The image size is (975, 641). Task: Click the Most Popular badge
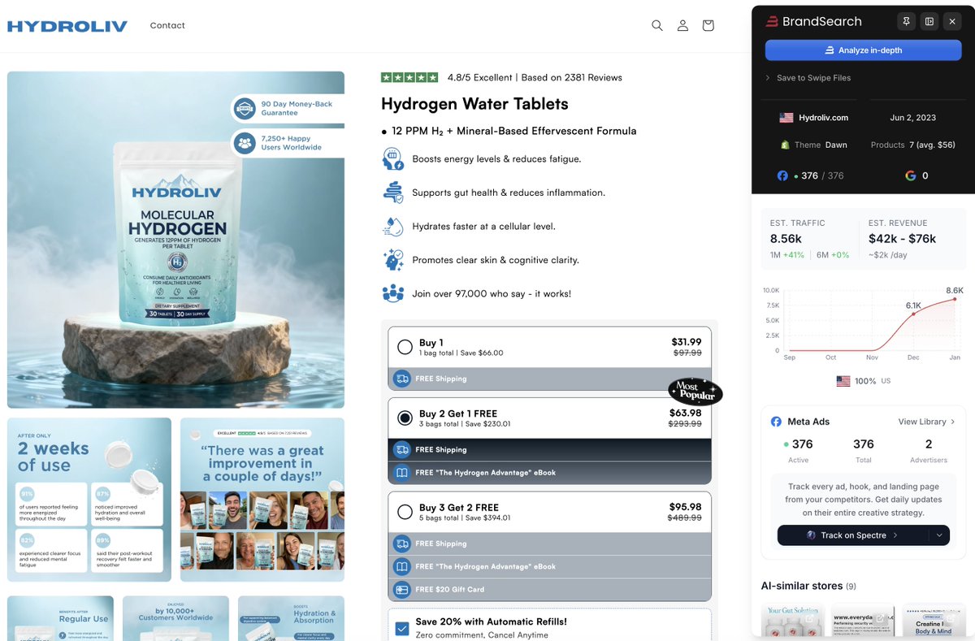(695, 392)
